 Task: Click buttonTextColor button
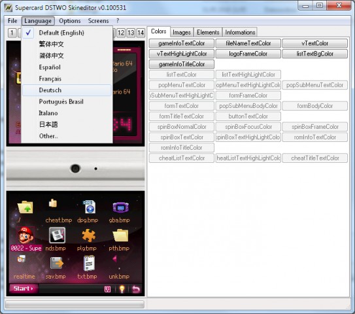coord(248,116)
